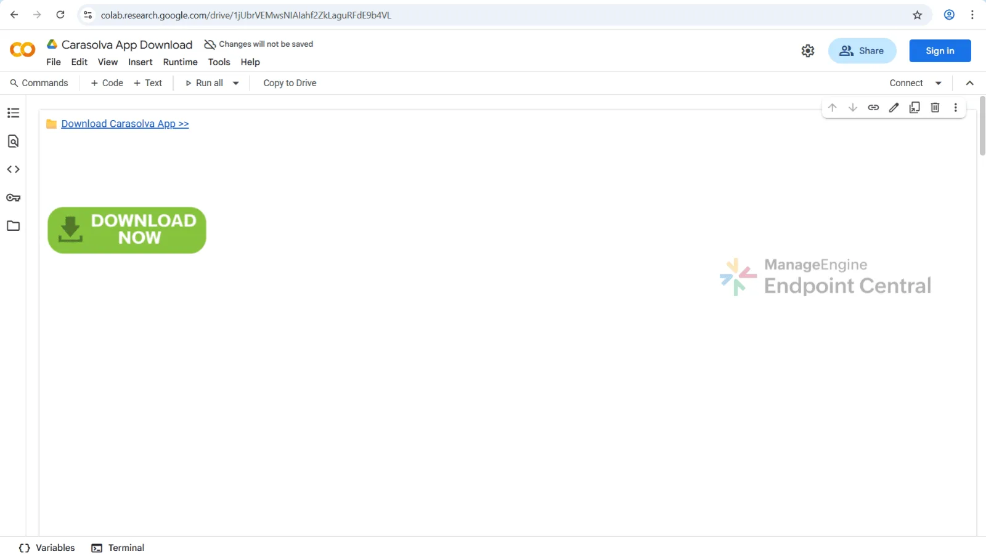
Task: Open Chrome three-dot menu
Action: pos(972,15)
